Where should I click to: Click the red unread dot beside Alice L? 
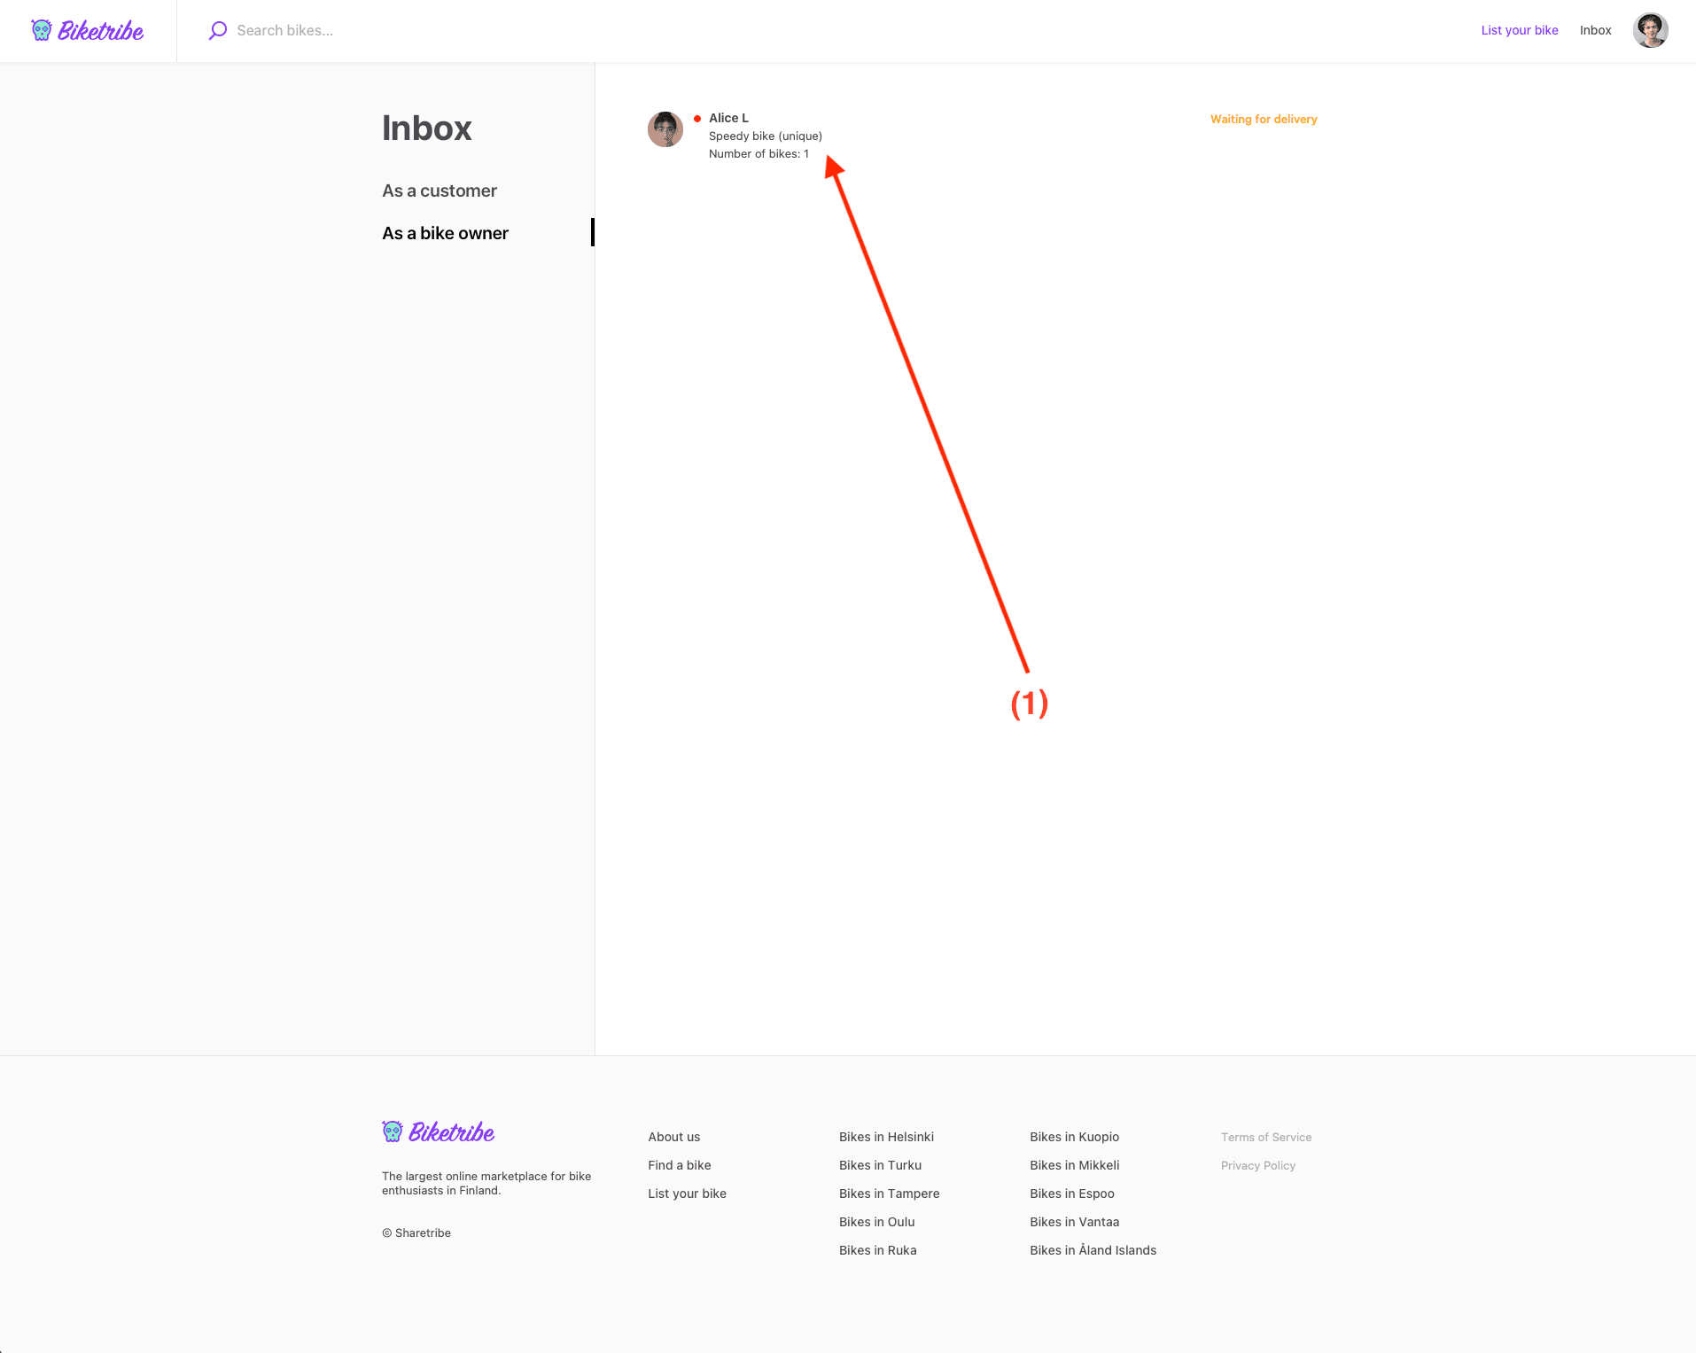[697, 119]
